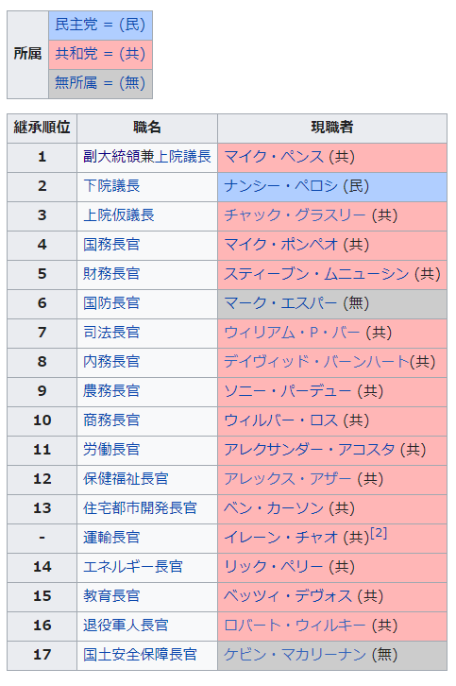Viewport: 456px width, 686px height.
Task: Follow the ベン・カーソン link
Action: click(274, 508)
